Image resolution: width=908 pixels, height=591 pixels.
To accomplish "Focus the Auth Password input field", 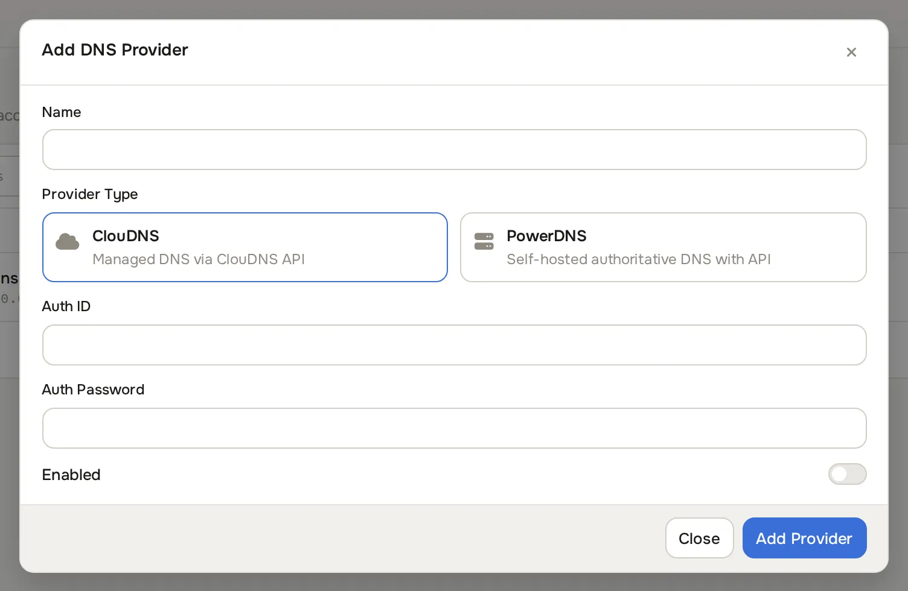I will coord(455,428).
